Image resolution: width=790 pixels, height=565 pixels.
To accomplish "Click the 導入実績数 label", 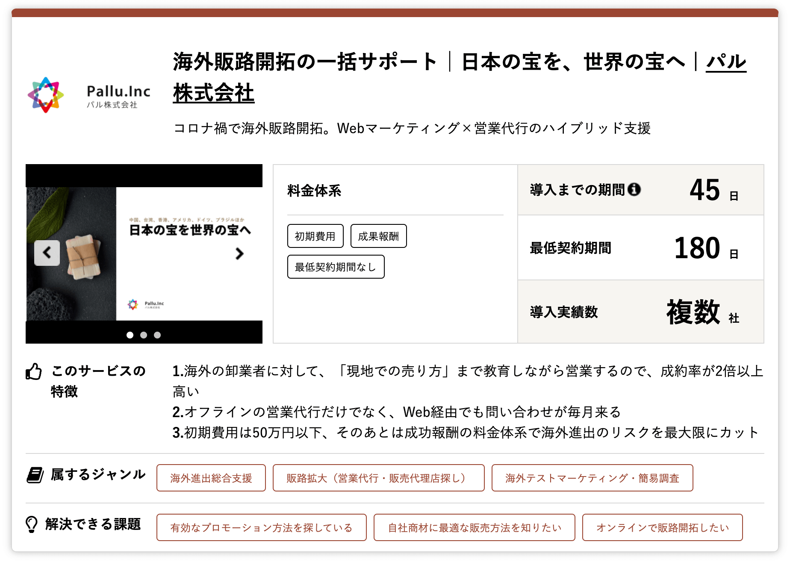I will pos(564,312).
